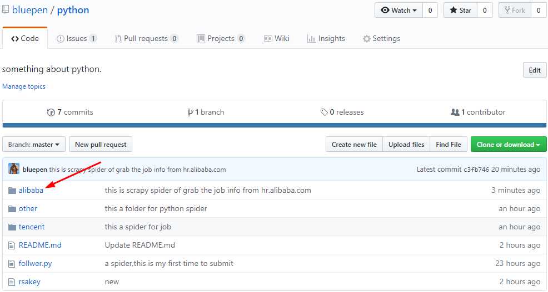Screen dimensions: 548x292
Task: Open the 'Update README.md' commit message
Action: (140, 245)
